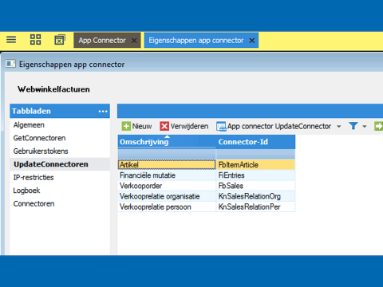Image resolution: width=383 pixels, height=287 pixels.
Task: Open the Connectoren tab page
Action: click(34, 203)
